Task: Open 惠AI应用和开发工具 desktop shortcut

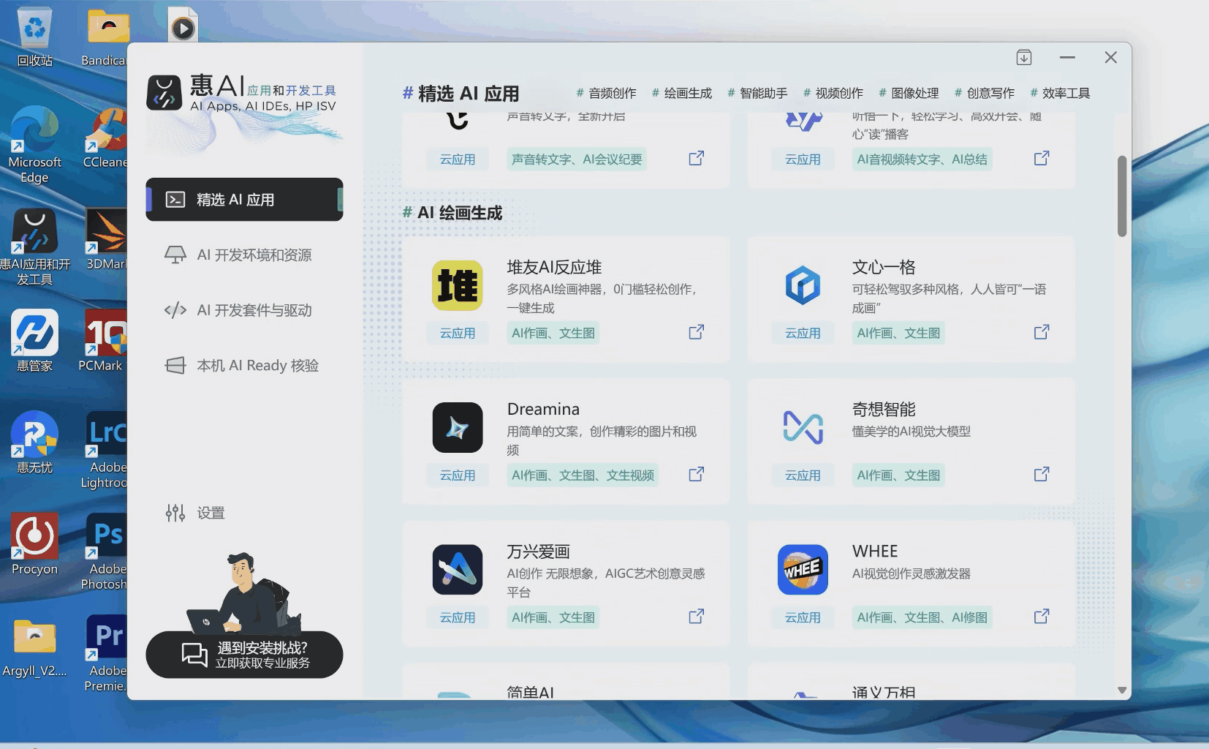Action: click(34, 247)
